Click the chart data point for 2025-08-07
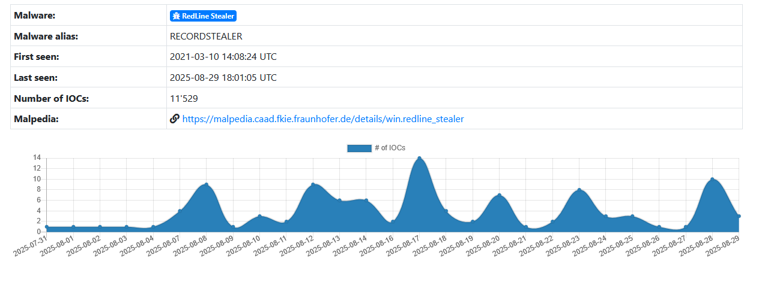Screen dimensions: 762x282 180,211
